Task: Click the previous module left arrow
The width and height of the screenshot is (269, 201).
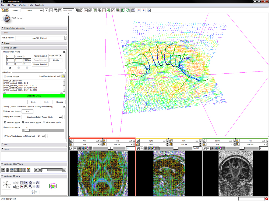Action: [47, 10]
